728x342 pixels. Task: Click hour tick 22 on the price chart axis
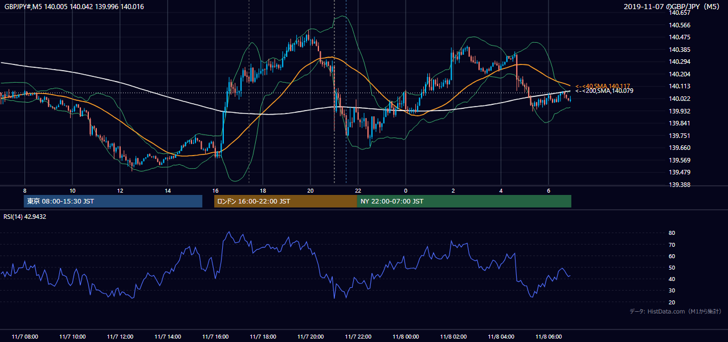point(358,190)
